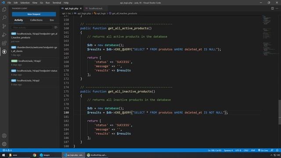Open Chrome from the taskbar

point(34,155)
